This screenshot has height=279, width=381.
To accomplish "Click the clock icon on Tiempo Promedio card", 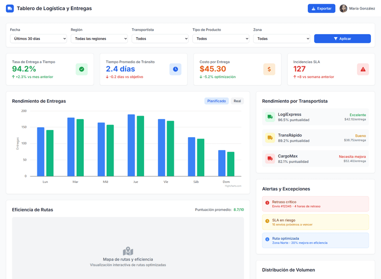I will 175,69.
